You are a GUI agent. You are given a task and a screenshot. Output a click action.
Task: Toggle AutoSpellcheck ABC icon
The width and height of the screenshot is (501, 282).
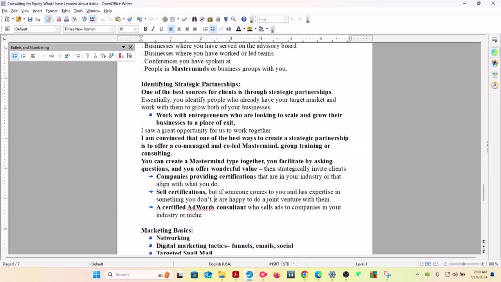coord(92,19)
